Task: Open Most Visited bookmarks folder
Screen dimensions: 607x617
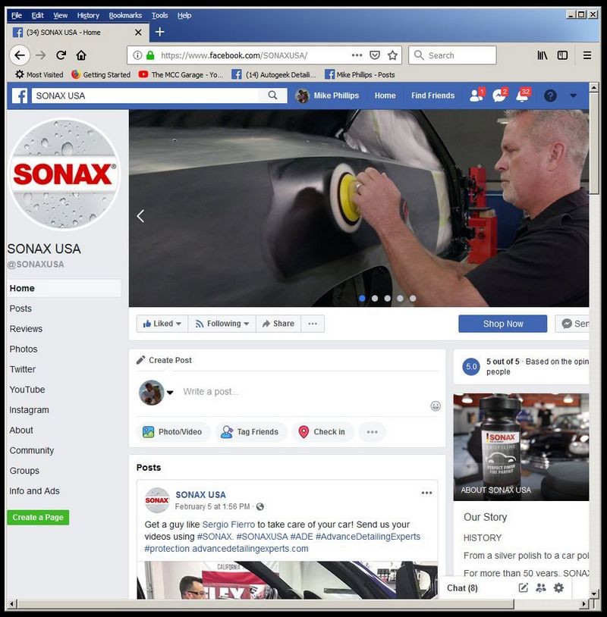Action: (x=39, y=74)
